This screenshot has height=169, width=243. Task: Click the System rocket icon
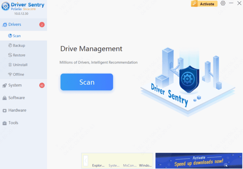pyautogui.click(x=4, y=85)
